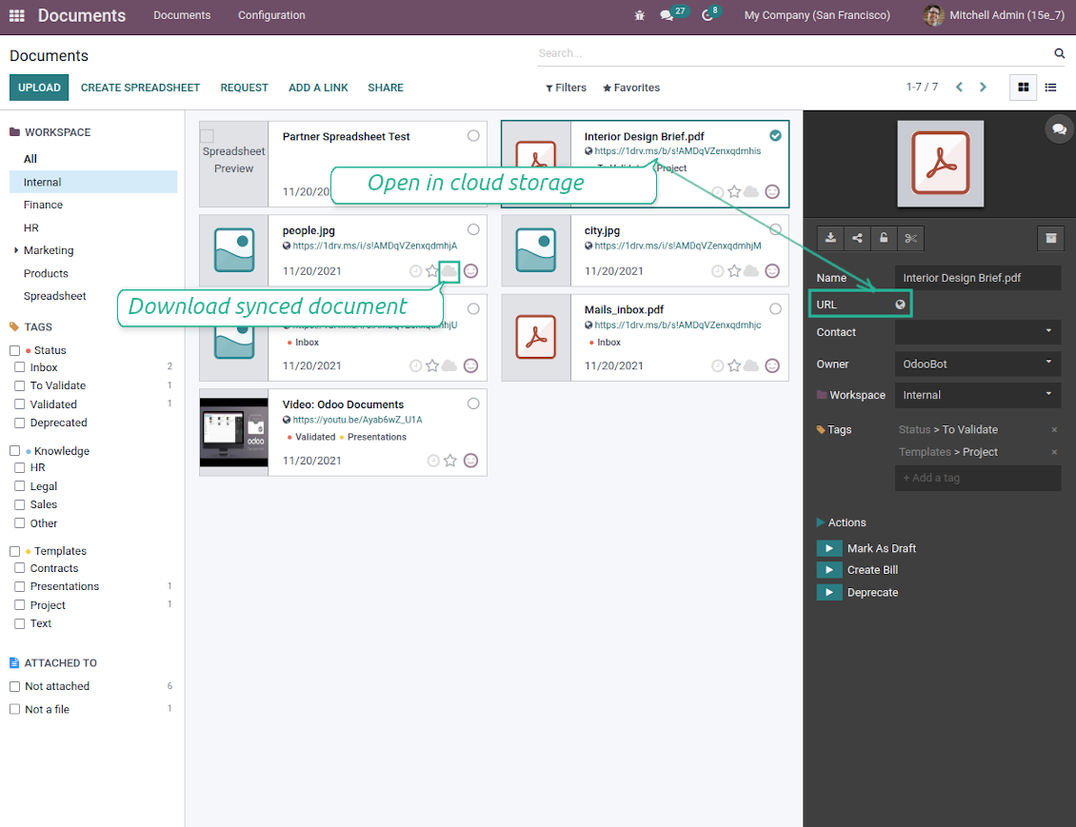
Task: Click cloud icon on Interior Design Brief.pdf card
Action: 751,191
